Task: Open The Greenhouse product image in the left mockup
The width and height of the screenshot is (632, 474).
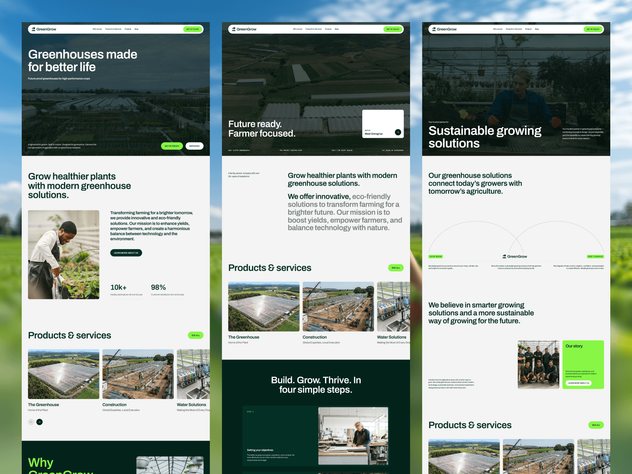Action: [64, 374]
